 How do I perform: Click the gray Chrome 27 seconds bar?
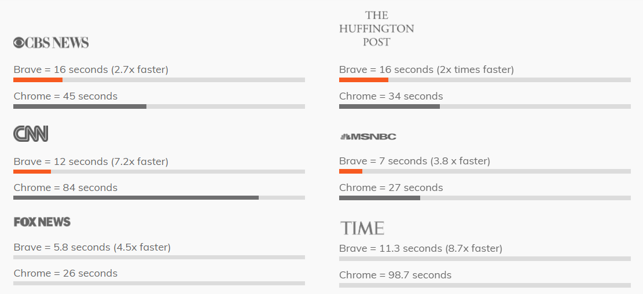[x=380, y=198]
